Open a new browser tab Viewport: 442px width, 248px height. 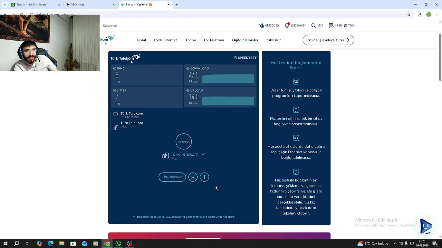click(x=177, y=4)
